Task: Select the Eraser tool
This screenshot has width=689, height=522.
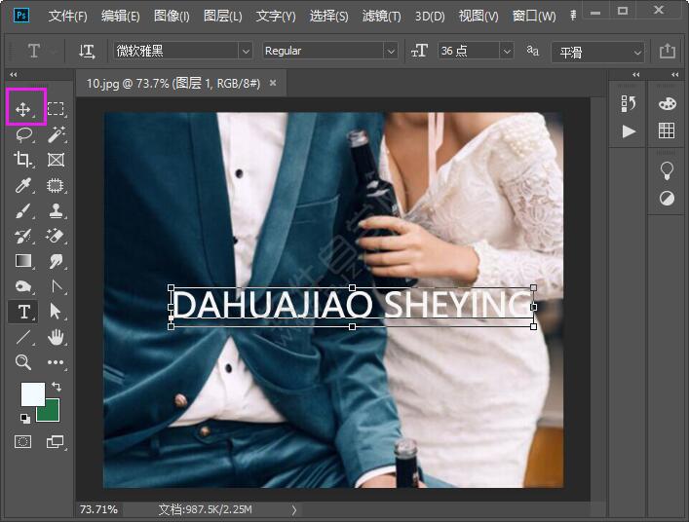Action: click(x=56, y=236)
